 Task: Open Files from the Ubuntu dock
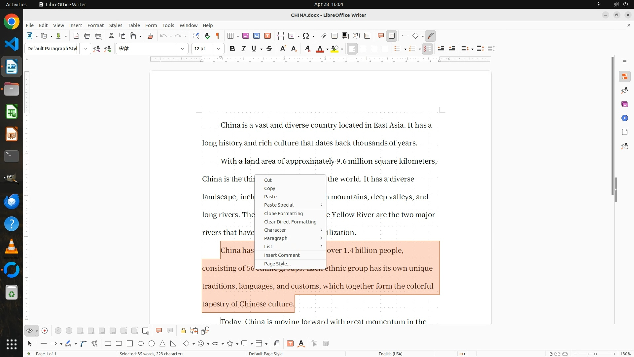[x=12, y=89]
